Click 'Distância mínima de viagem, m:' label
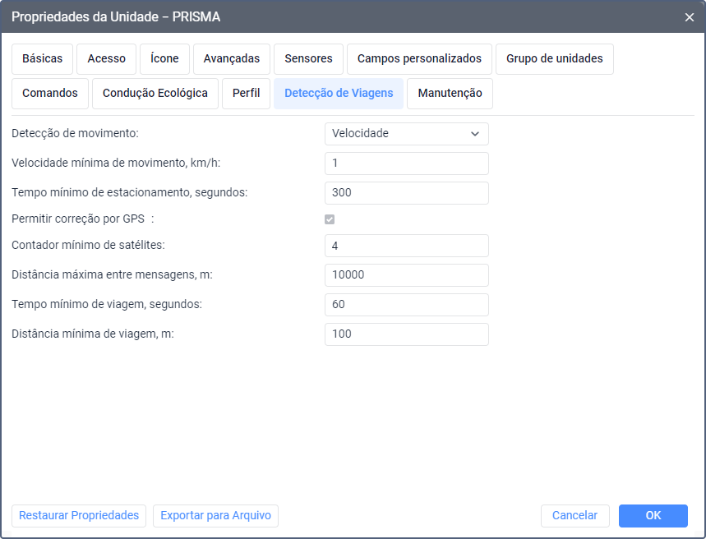This screenshot has width=706, height=539. [x=93, y=334]
